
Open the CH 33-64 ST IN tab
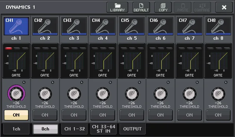click(104, 129)
